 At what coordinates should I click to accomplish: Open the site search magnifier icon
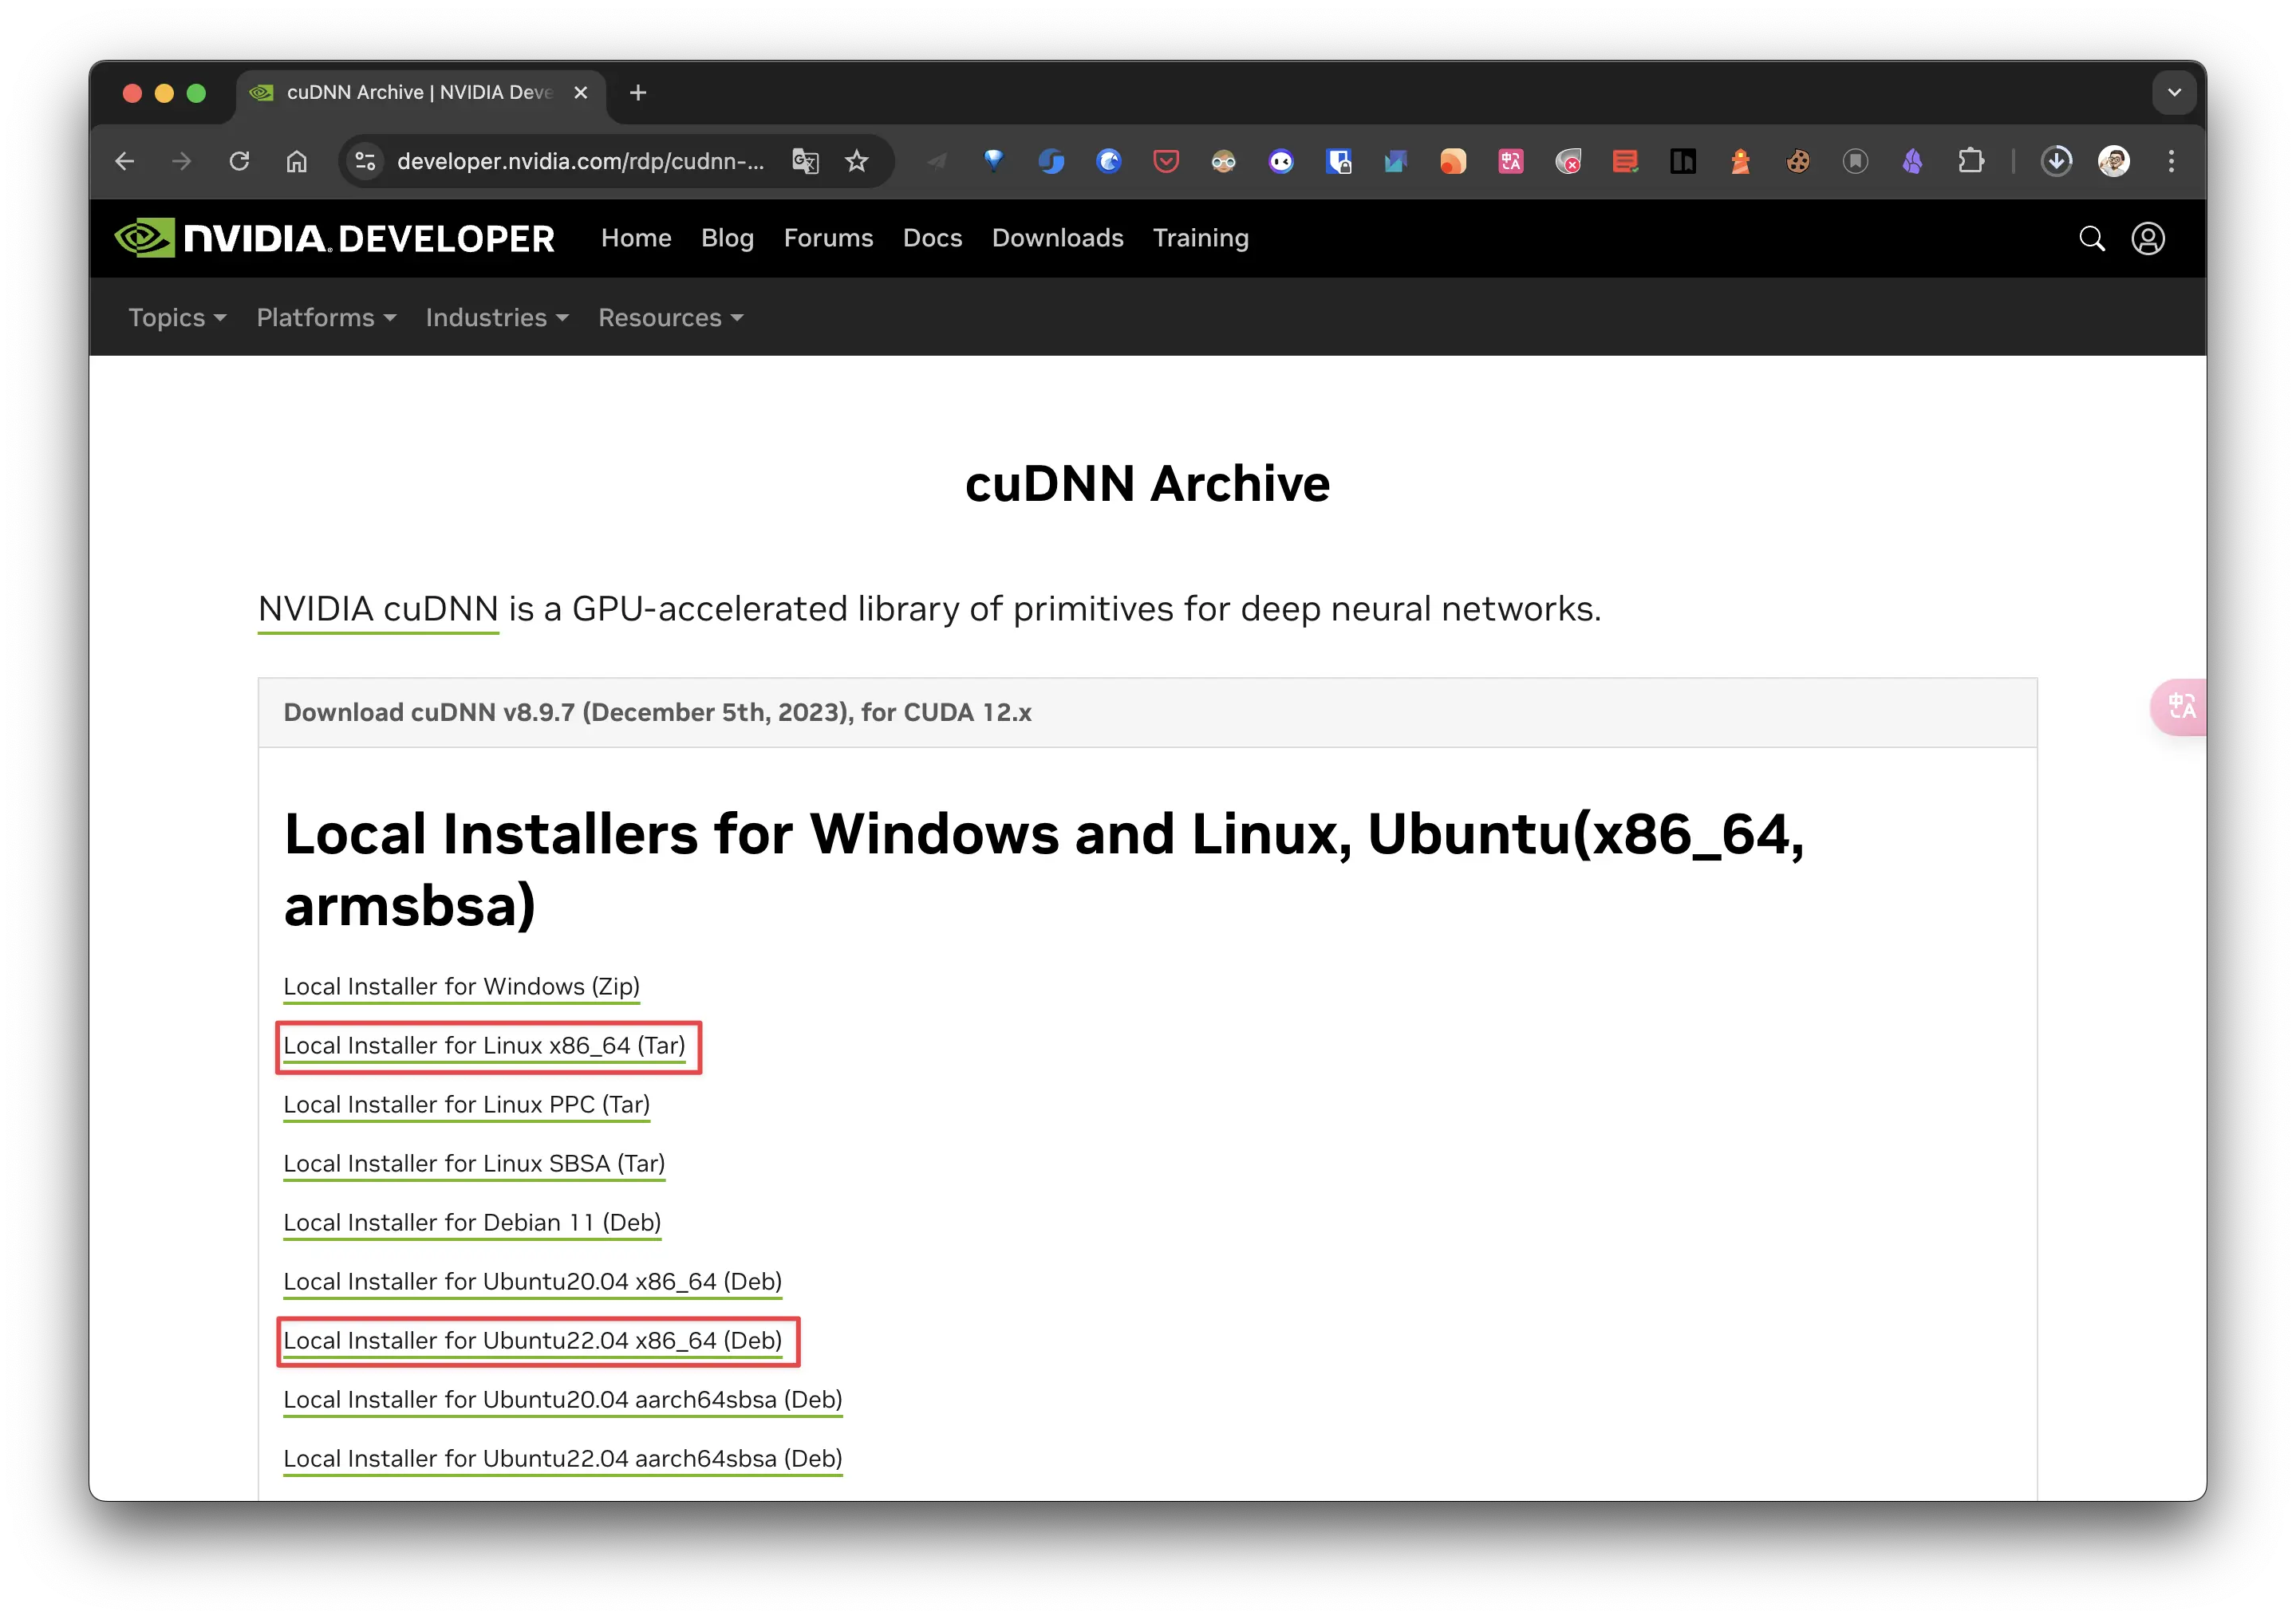pyautogui.click(x=2091, y=238)
